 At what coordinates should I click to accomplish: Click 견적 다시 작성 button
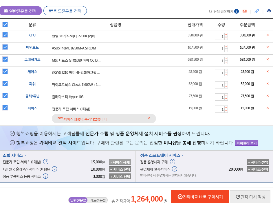(x=250, y=197)
